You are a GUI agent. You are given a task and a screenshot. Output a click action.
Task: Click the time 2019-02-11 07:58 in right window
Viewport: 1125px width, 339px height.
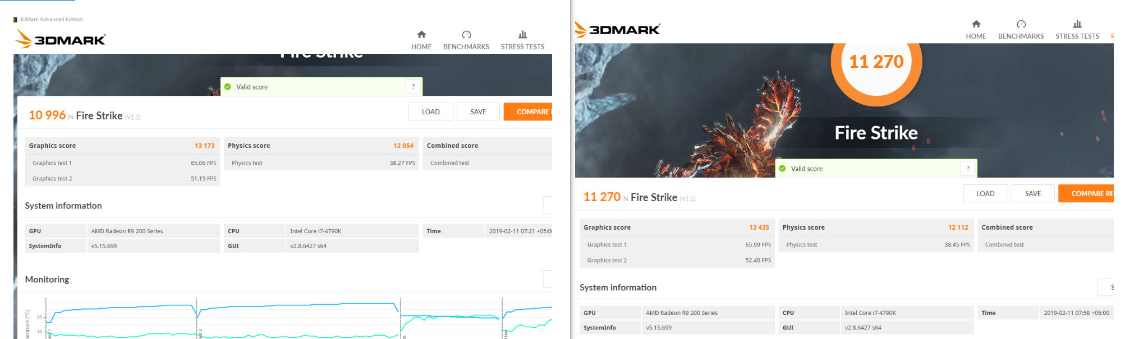(x=1076, y=313)
